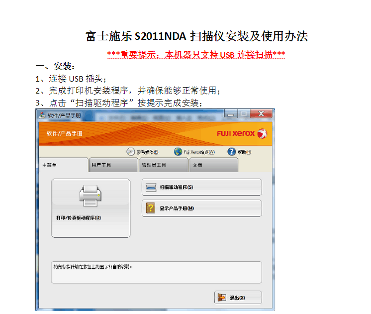
Task: Click the description text box at bottom
Action: tap(156, 272)
